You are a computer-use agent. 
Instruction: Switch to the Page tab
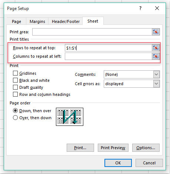[x=16, y=21]
